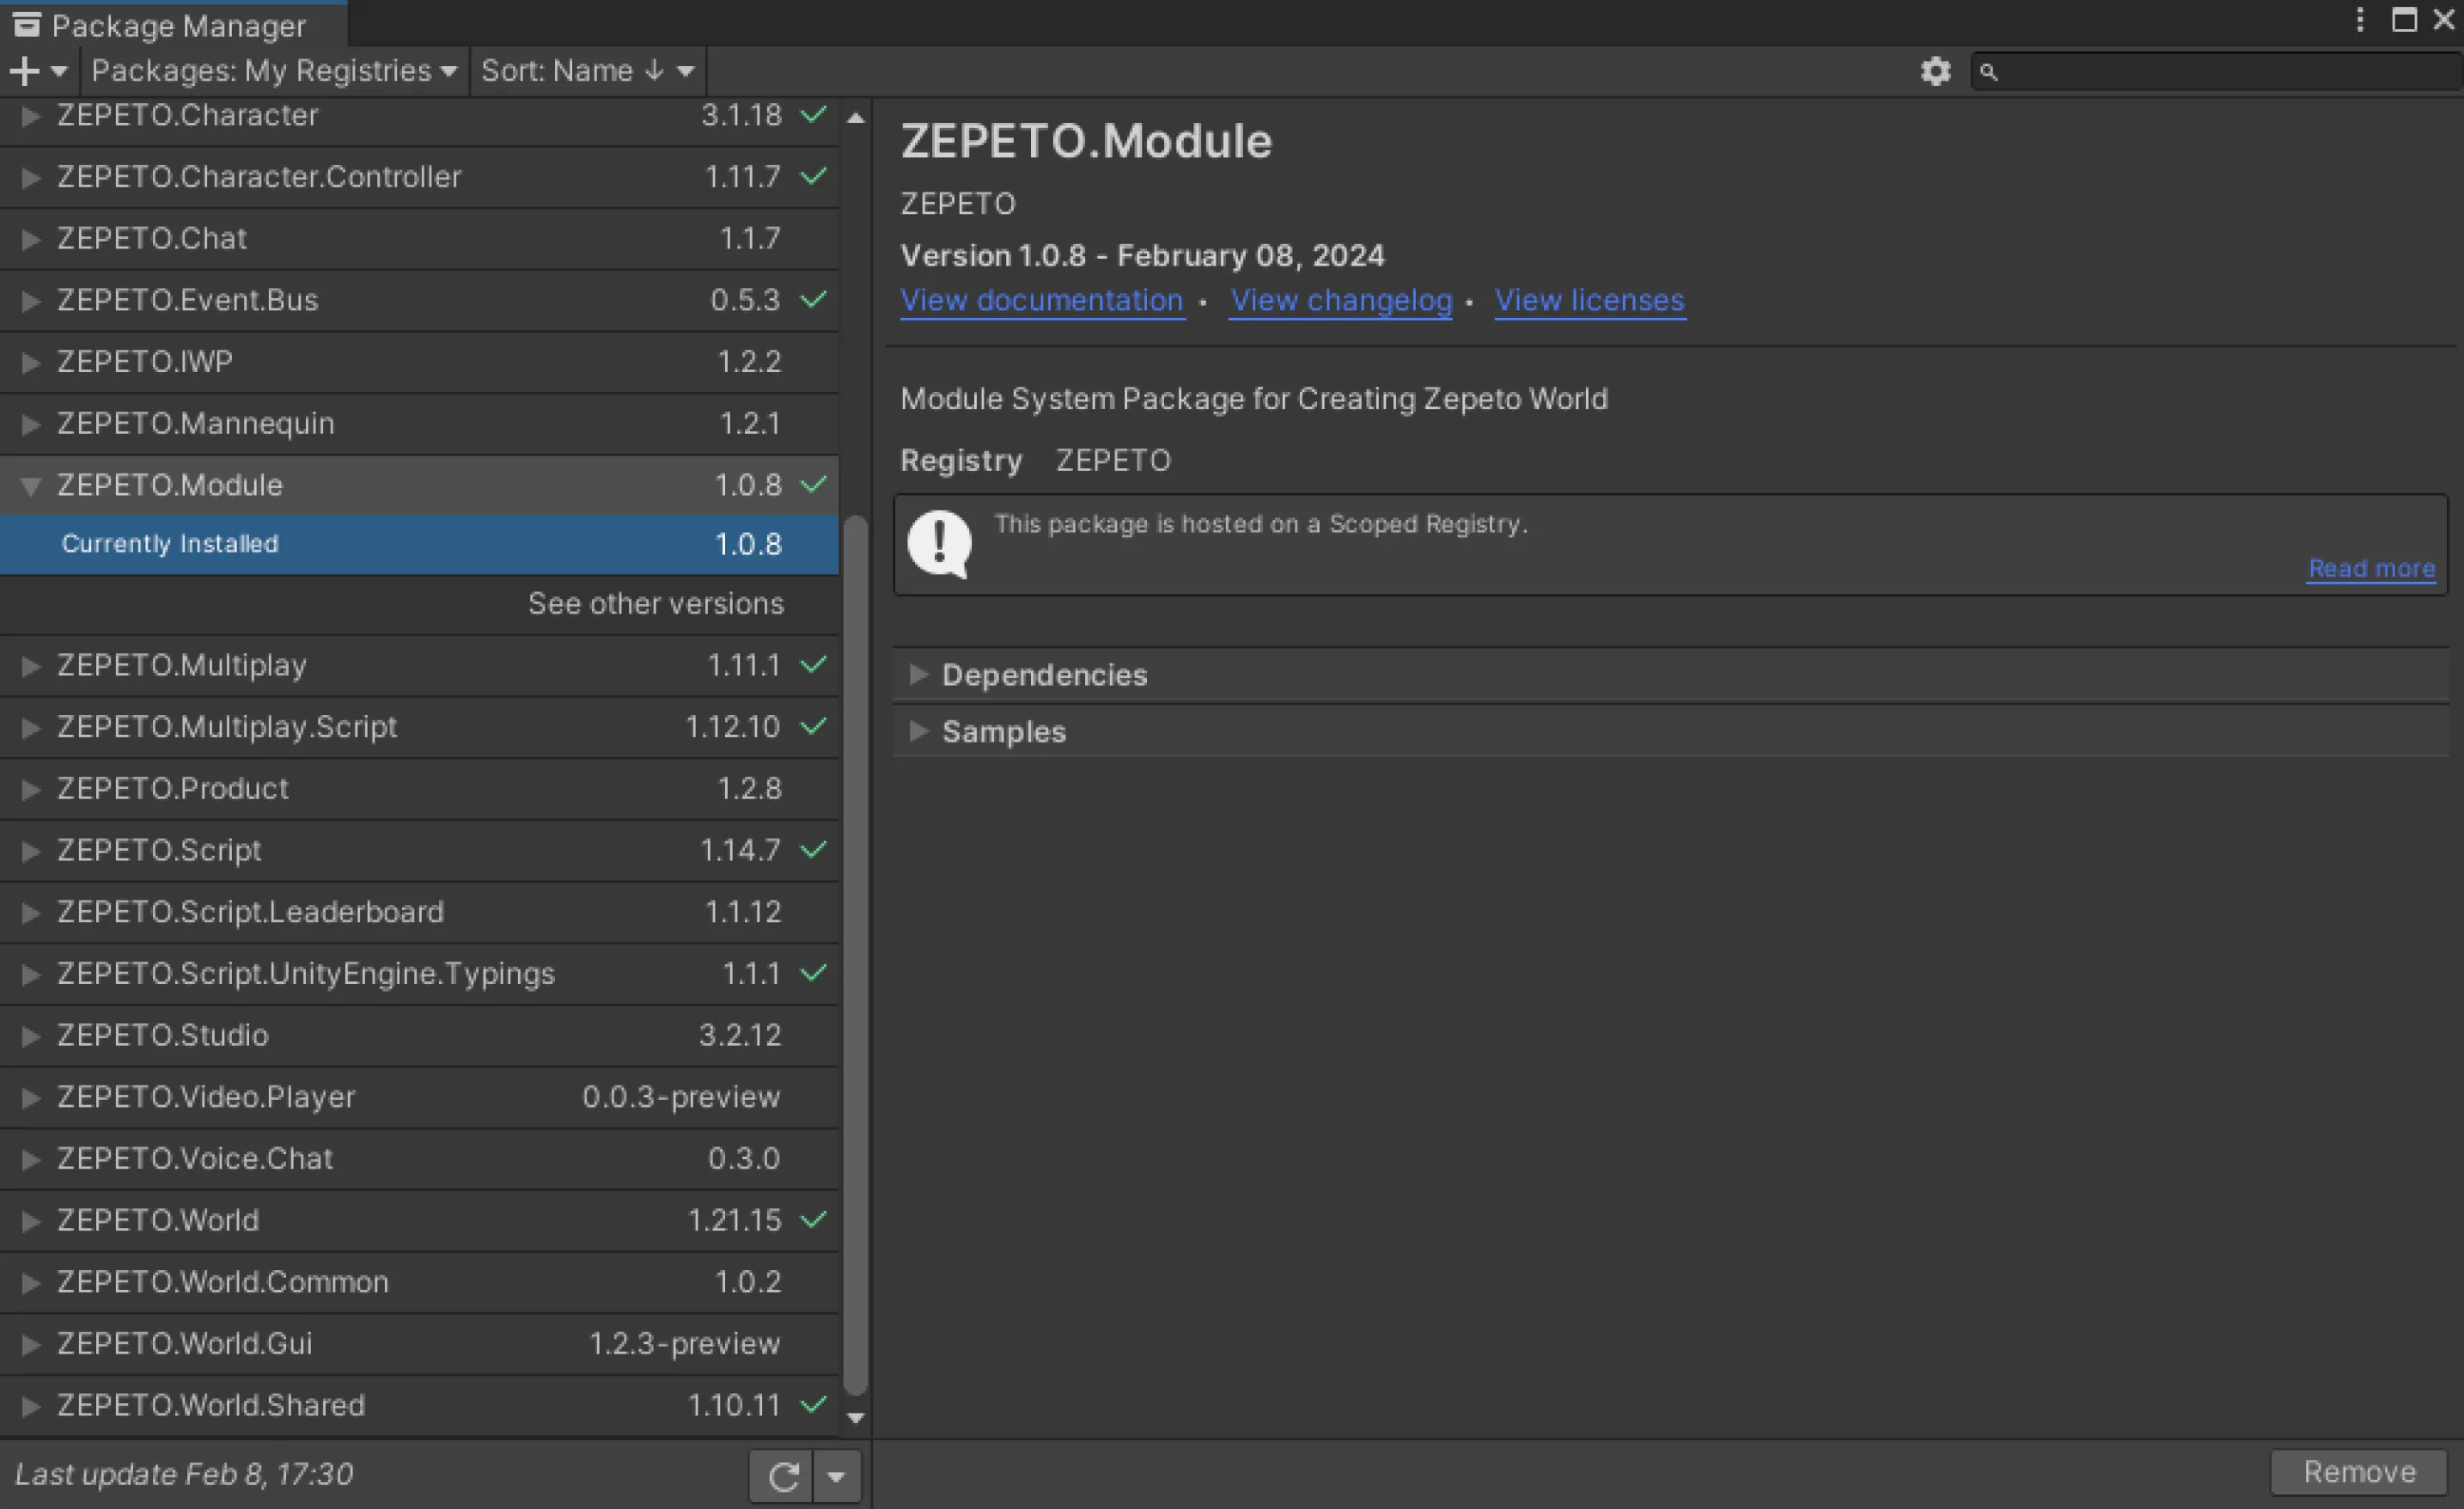The width and height of the screenshot is (2464, 1509).
Task: Click 'Version 1.0.8 - February 08, 2024' text
Action: coord(1142,256)
